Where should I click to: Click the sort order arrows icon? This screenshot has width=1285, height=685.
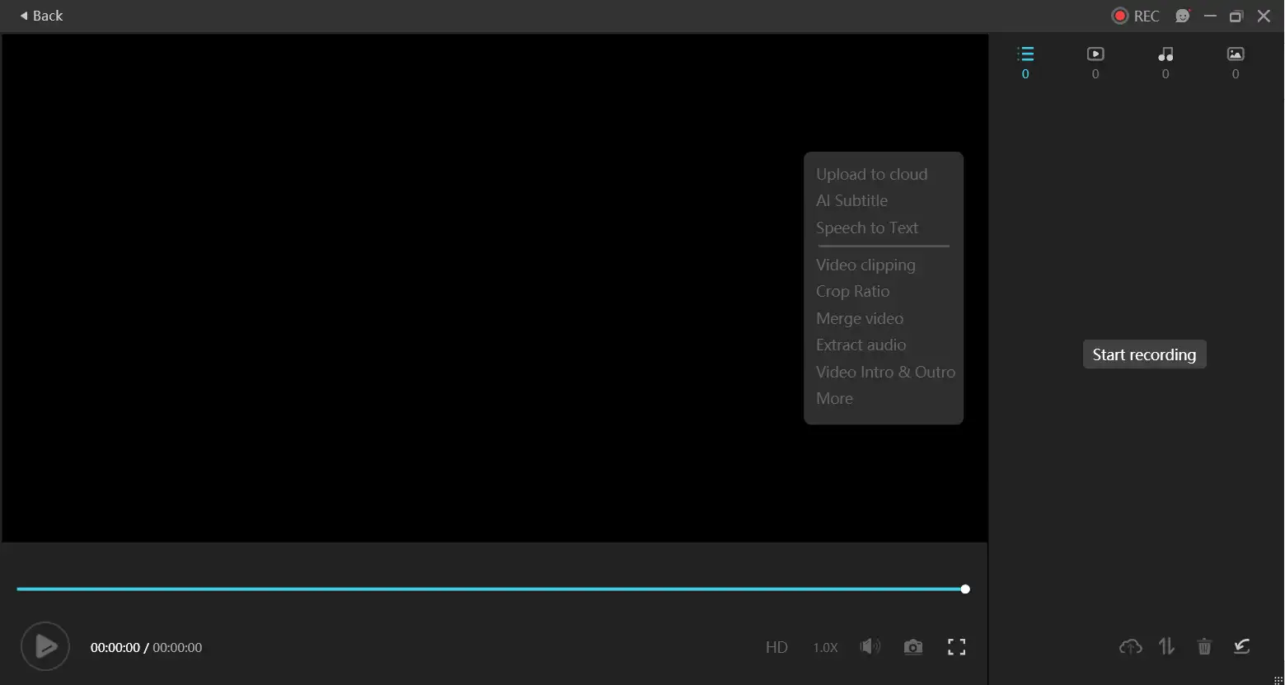pos(1166,647)
